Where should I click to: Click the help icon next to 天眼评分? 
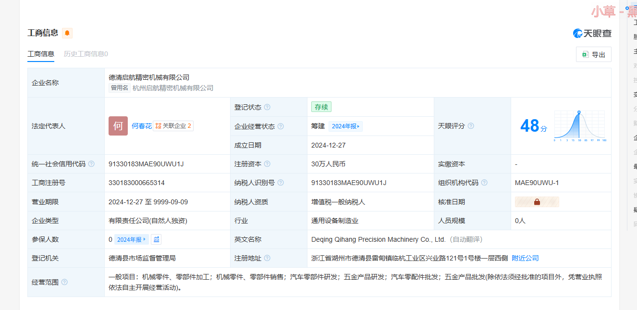click(471, 126)
